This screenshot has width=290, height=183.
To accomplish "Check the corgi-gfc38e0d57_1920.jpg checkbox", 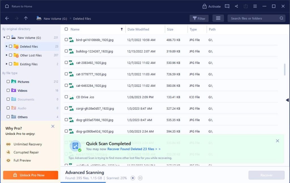I will point(66,108).
